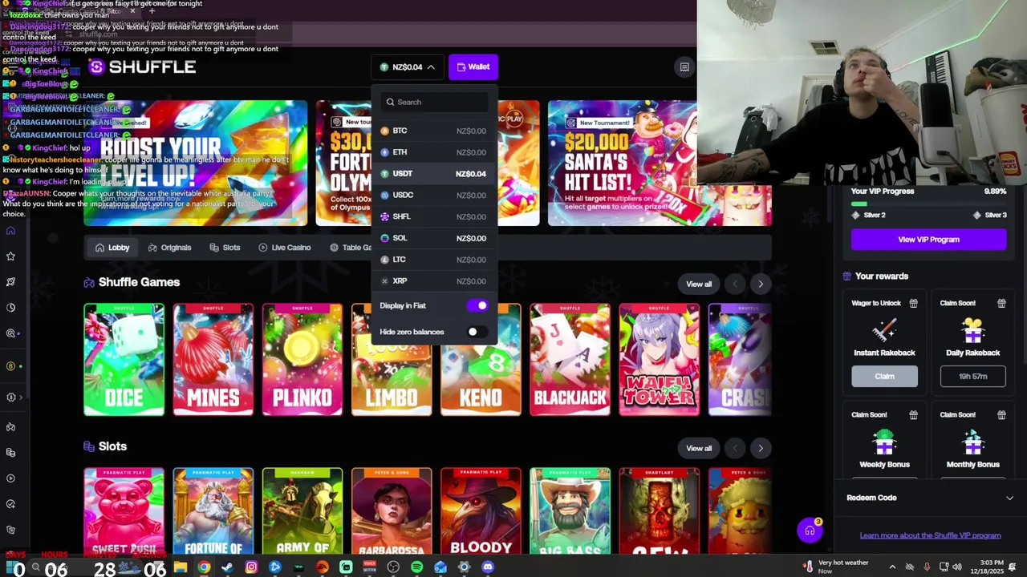Click View all for Shuffle Games

pyautogui.click(x=699, y=284)
